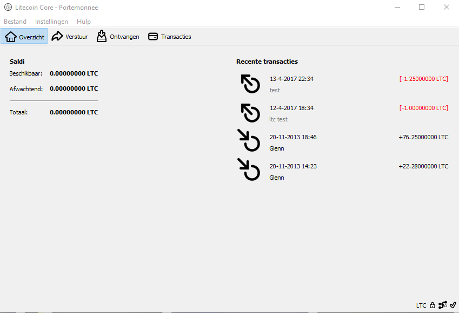
Task: Click the synchronized checkmark status icon
Action: pos(453,305)
